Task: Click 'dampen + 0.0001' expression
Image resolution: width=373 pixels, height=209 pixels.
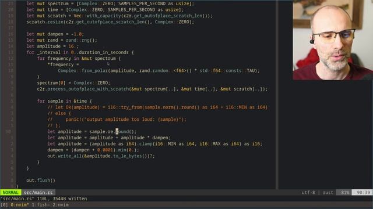Action: click(x=93, y=150)
